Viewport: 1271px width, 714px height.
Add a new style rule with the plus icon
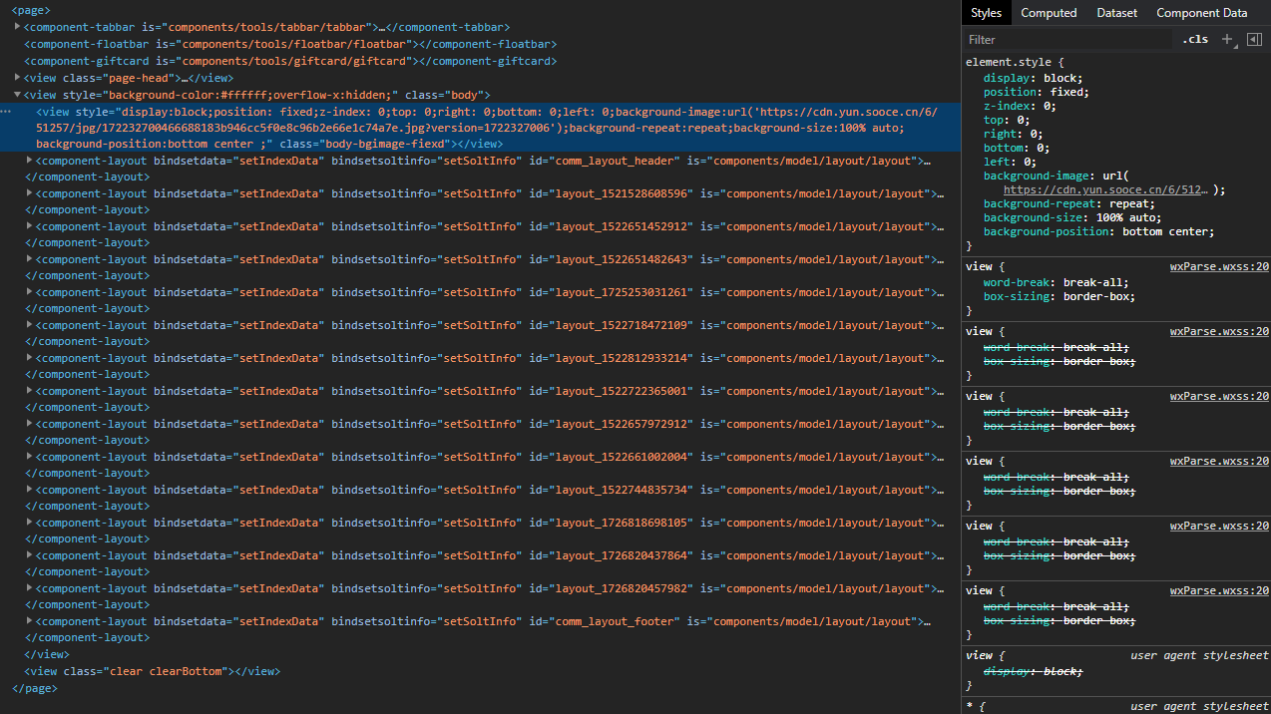coord(1227,39)
